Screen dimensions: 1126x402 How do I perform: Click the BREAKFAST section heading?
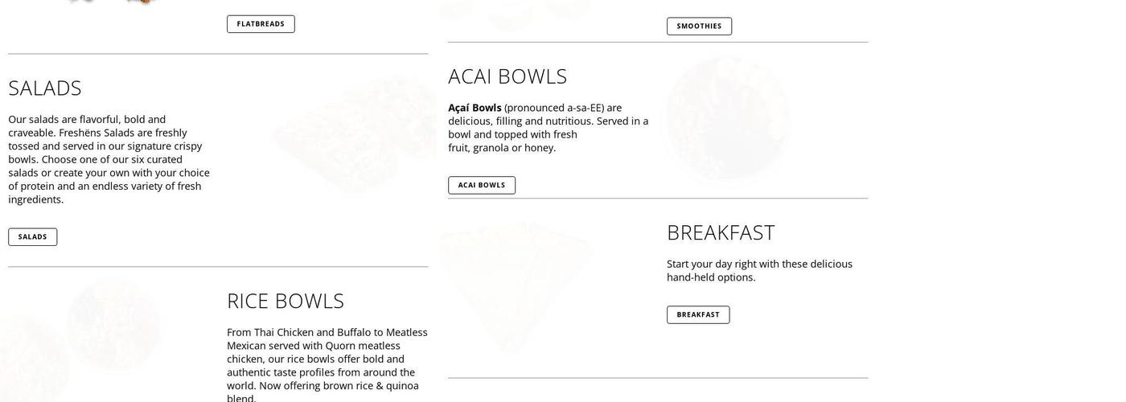(x=721, y=232)
